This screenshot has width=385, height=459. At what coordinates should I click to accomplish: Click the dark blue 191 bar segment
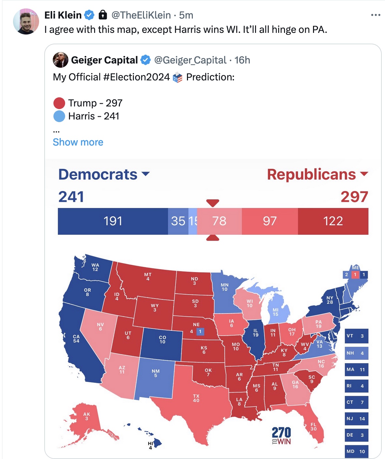point(113,221)
